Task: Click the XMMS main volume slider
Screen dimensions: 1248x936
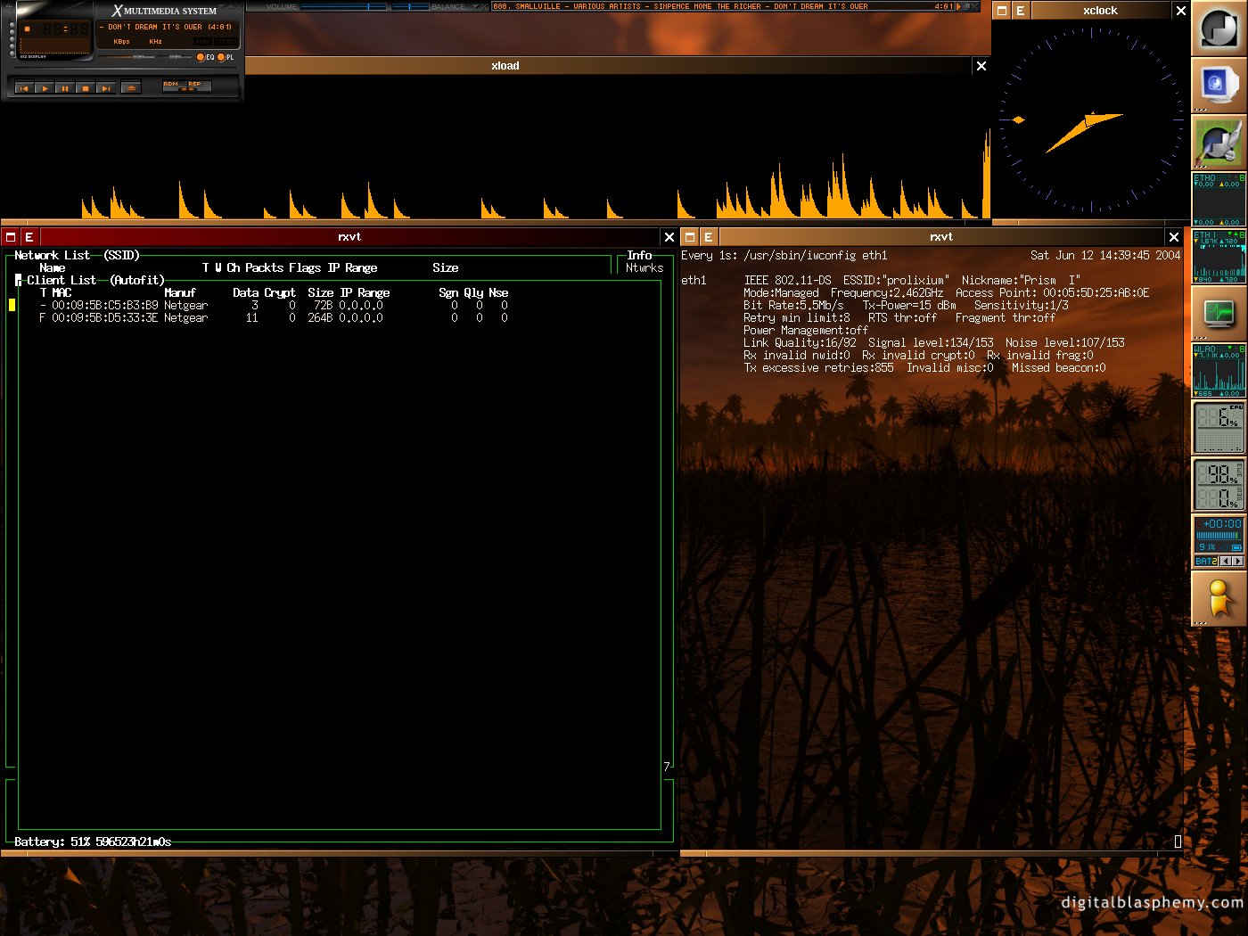Action: [126, 57]
